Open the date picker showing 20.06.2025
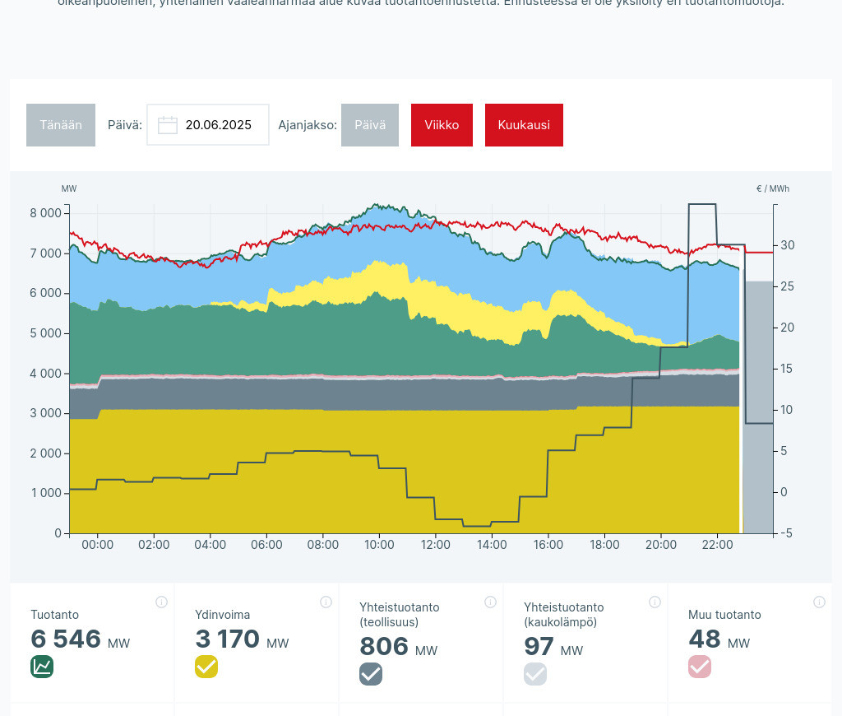 click(x=218, y=125)
